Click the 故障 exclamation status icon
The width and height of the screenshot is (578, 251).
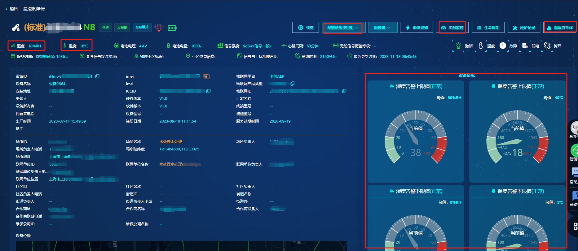point(503,46)
